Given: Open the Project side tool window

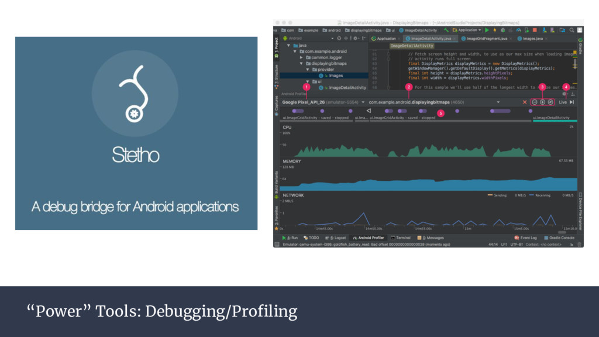Looking at the screenshot, I should [277, 48].
